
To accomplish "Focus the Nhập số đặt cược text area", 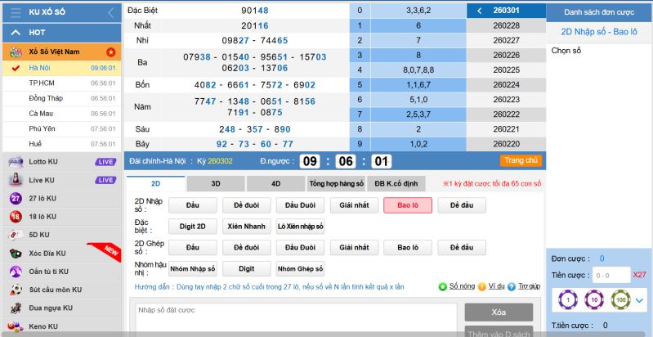I will (296, 318).
